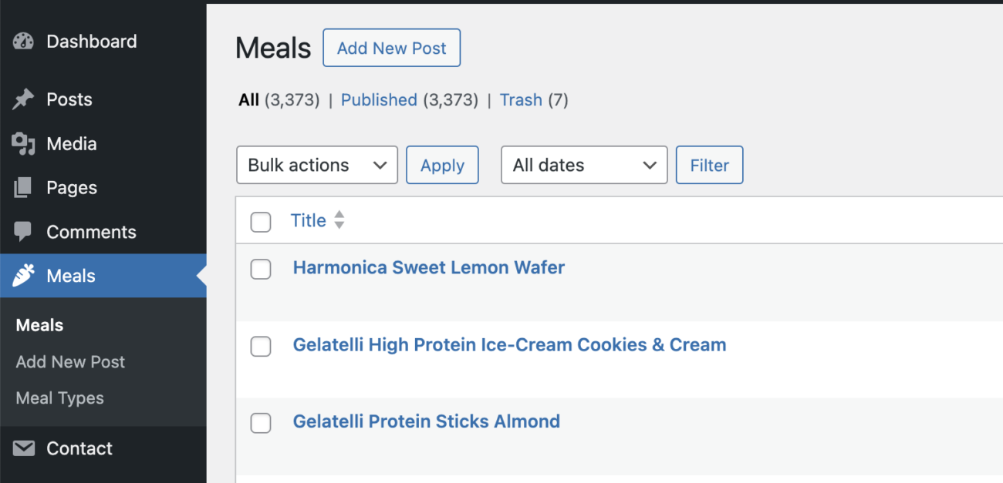
Task: Sort by title using the arrows icon
Action: [x=339, y=221]
